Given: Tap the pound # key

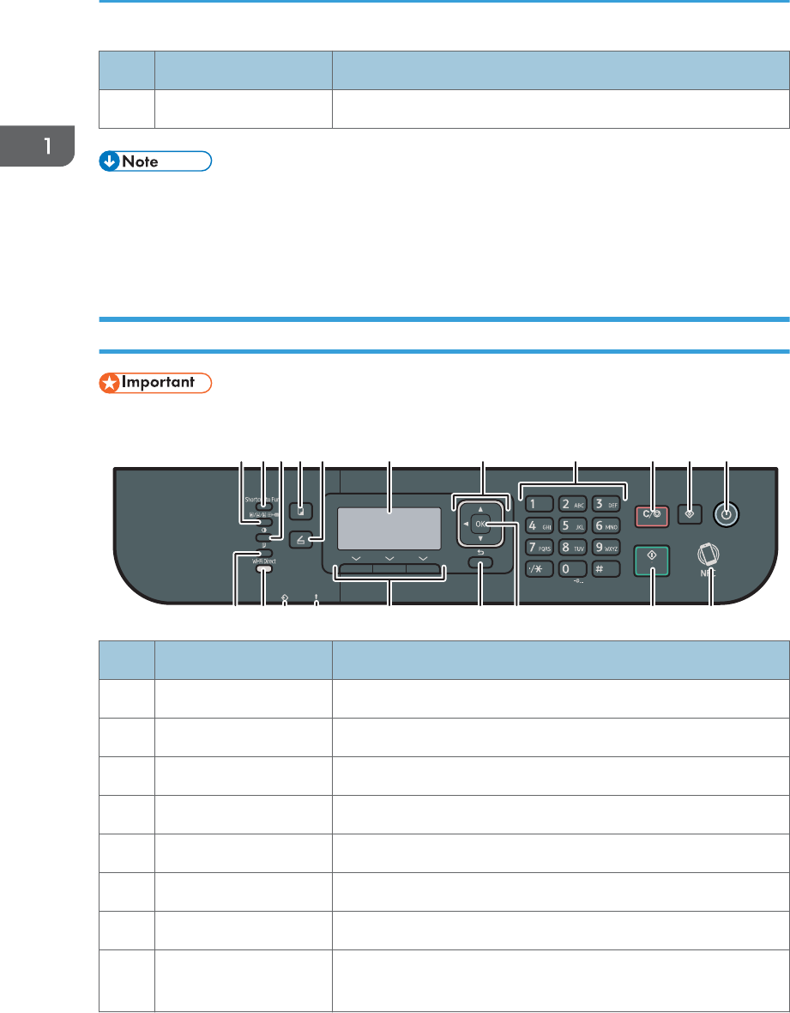Looking at the screenshot, I should [606, 569].
